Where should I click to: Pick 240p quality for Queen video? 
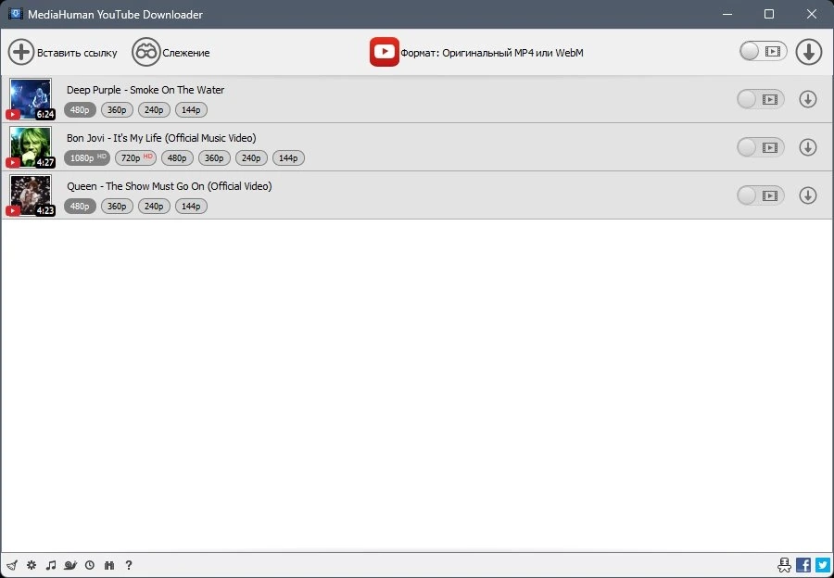(x=154, y=207)
